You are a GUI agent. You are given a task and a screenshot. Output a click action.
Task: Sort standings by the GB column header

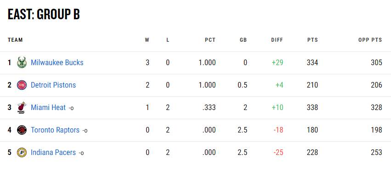click(243, 40)
